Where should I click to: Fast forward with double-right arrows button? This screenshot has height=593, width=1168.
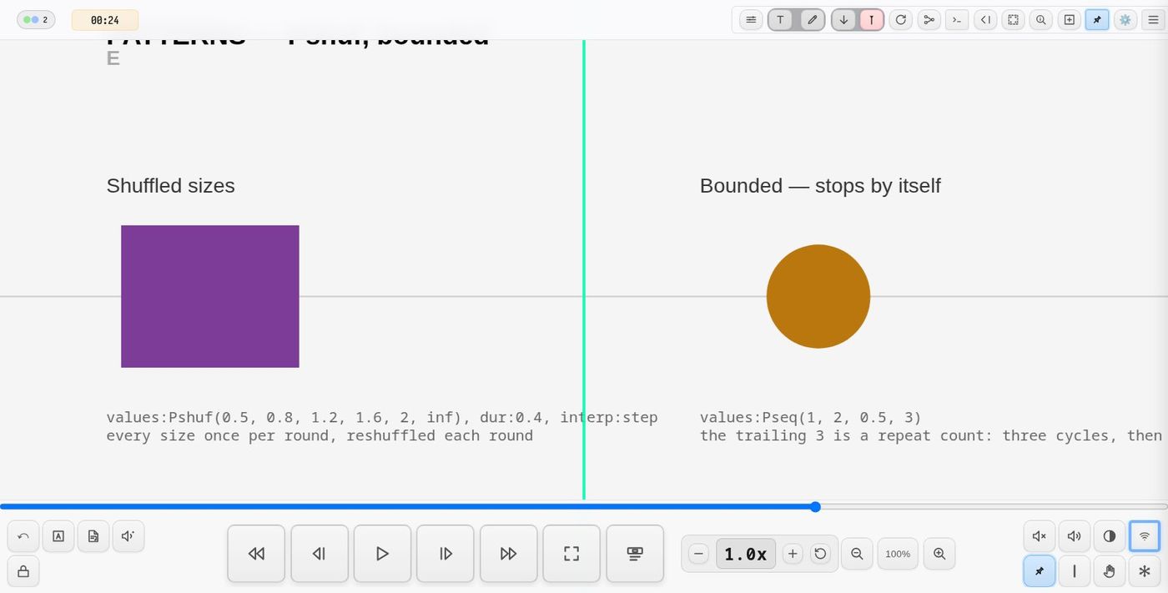coord(509,554)
